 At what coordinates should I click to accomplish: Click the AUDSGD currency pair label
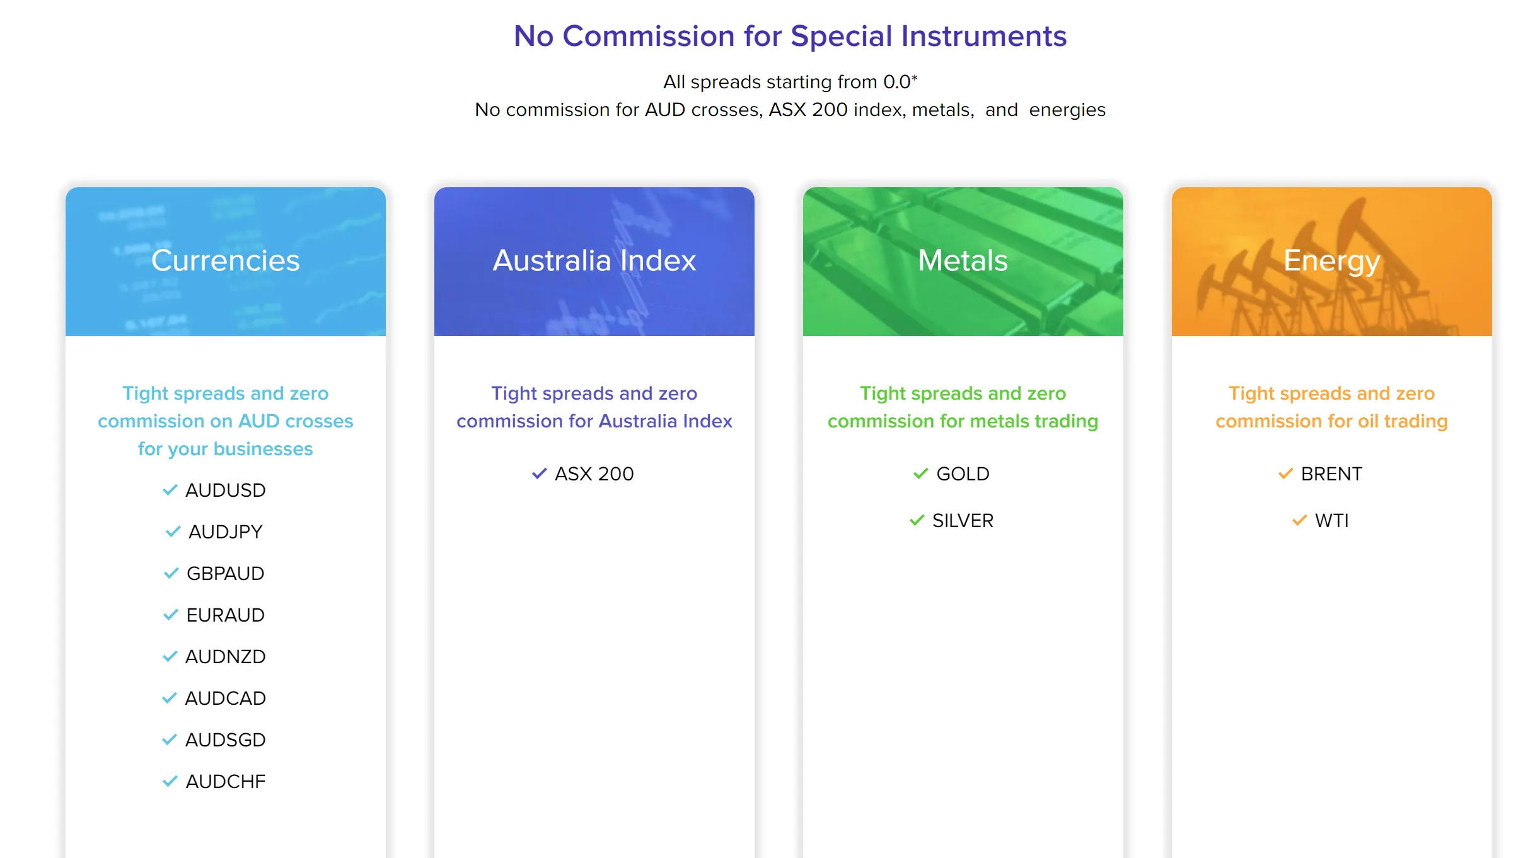click(226, 739)
